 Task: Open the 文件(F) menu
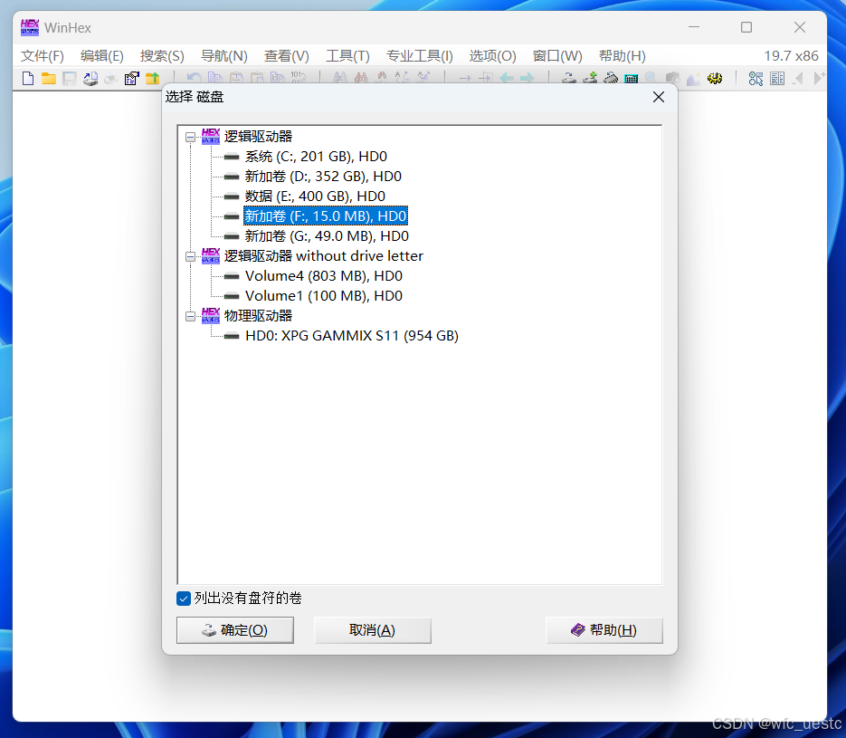coord(43,55)
